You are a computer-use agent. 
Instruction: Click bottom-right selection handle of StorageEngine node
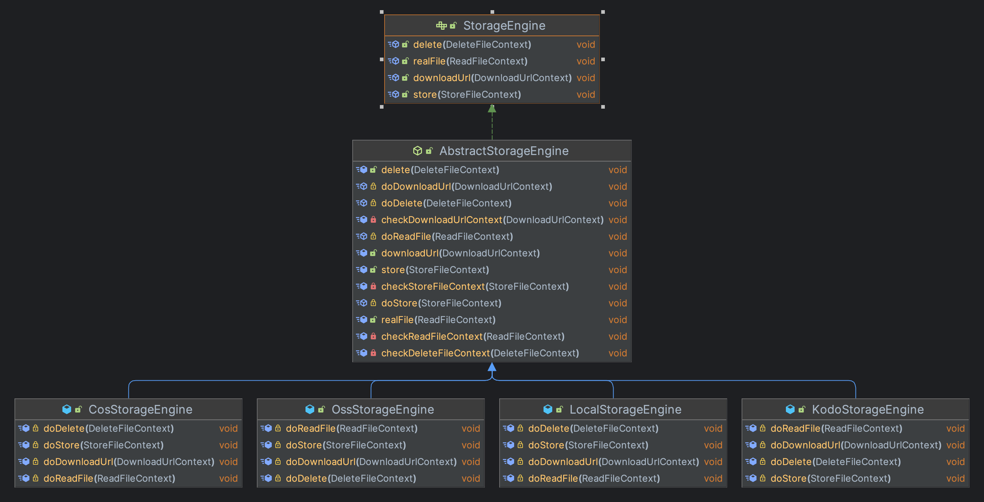click(603, 107)
